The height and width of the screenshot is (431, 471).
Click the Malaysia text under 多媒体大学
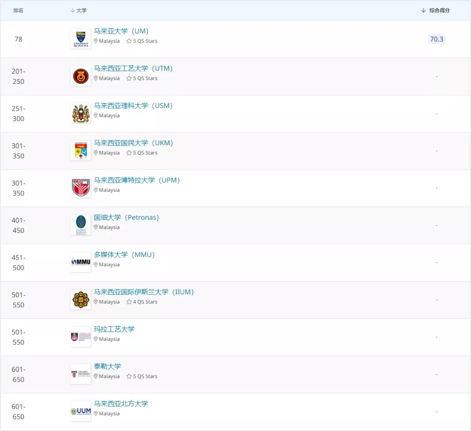109,265
